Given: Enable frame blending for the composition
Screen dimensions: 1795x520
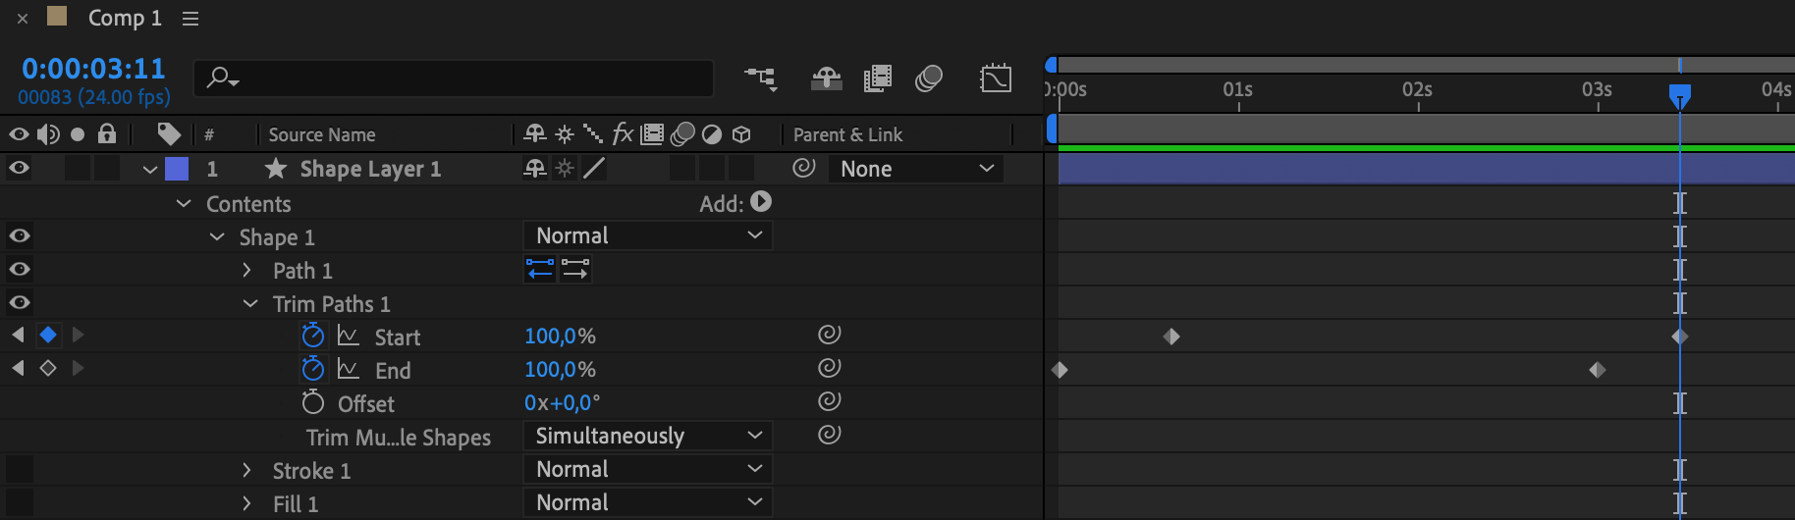Looking at the screenshot, I should pyautogui.click(x=877, y=78).
